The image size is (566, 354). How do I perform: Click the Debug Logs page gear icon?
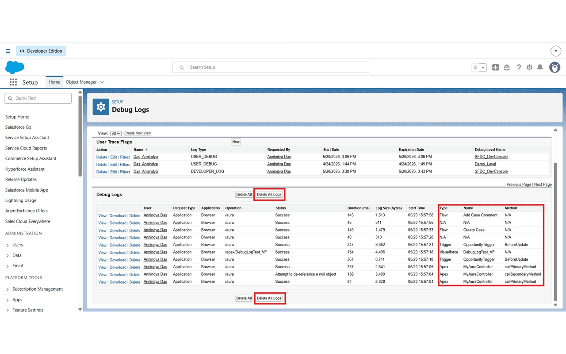click(x=101, y=107)
